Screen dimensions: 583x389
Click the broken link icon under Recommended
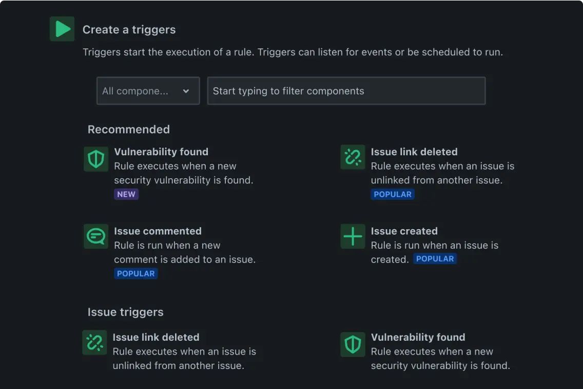(x=353, y=157)
